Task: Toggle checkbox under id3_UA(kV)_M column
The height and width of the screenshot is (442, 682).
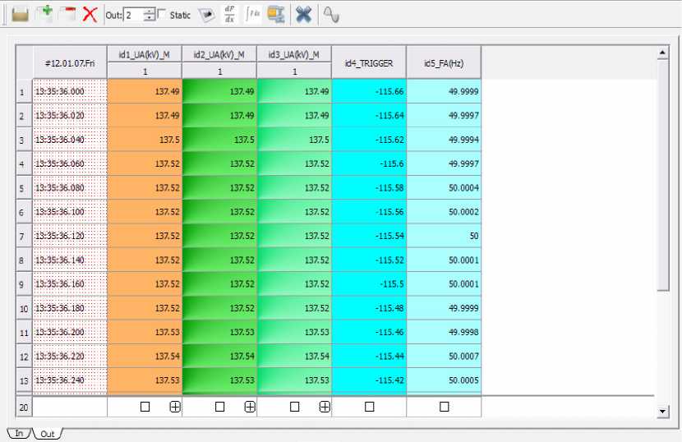Action: 294,407
